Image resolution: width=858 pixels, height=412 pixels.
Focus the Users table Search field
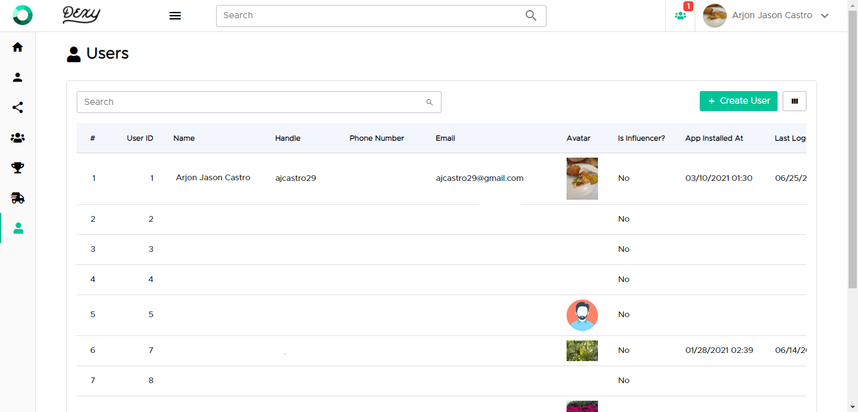tap(259, 102)
